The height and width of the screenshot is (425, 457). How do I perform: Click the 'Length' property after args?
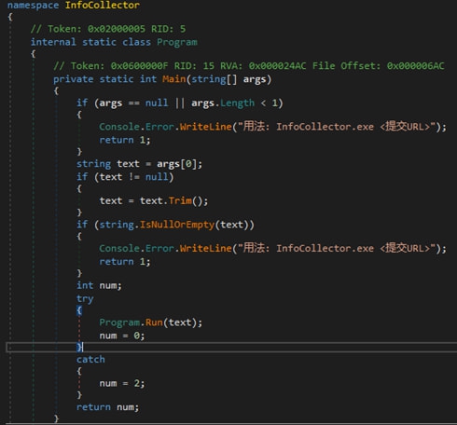point(237,103)
